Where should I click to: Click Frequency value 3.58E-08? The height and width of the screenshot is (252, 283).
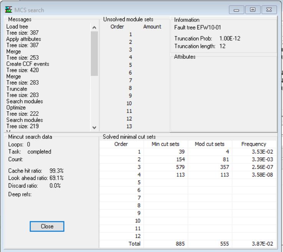[262, 175]
